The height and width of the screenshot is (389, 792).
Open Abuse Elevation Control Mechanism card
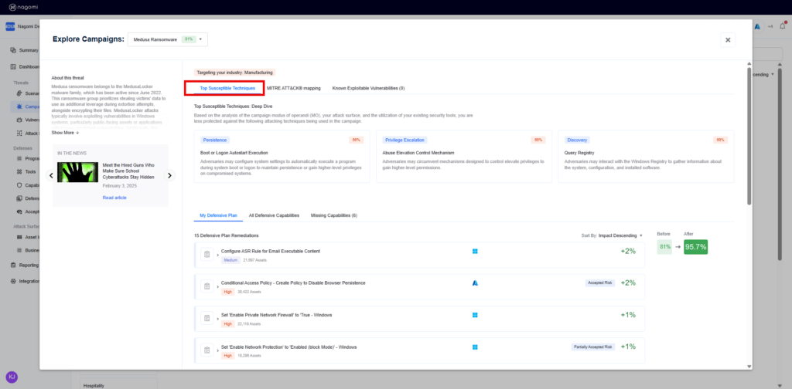click(x=464, y=156)
